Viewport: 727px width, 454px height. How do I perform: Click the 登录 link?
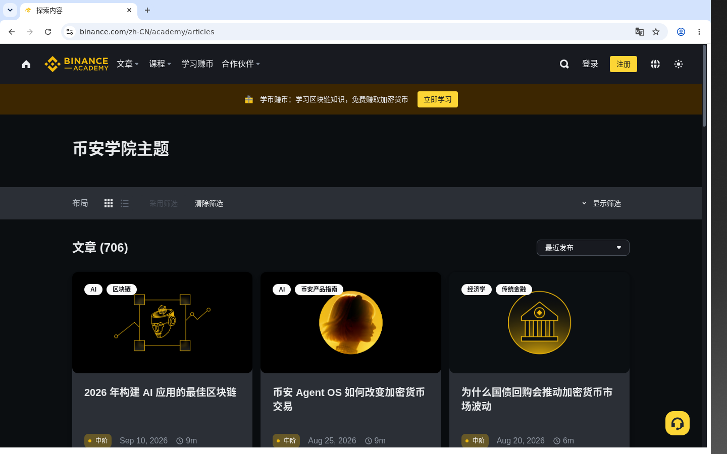(590, 64)
